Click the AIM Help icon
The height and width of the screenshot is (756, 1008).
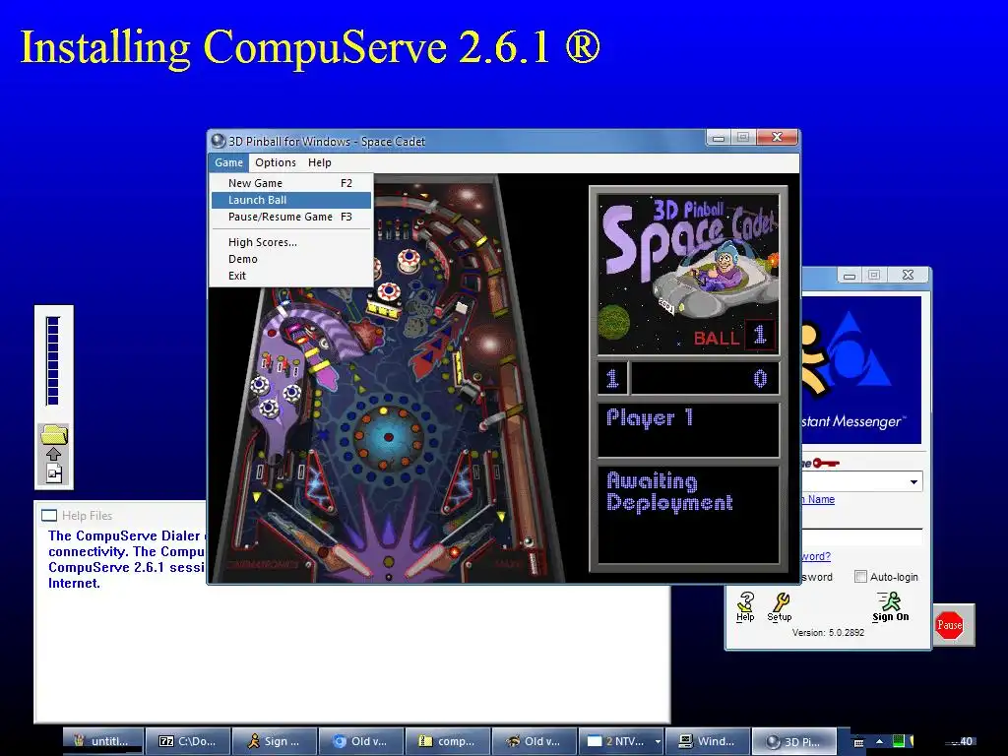(x=746, y=606)
